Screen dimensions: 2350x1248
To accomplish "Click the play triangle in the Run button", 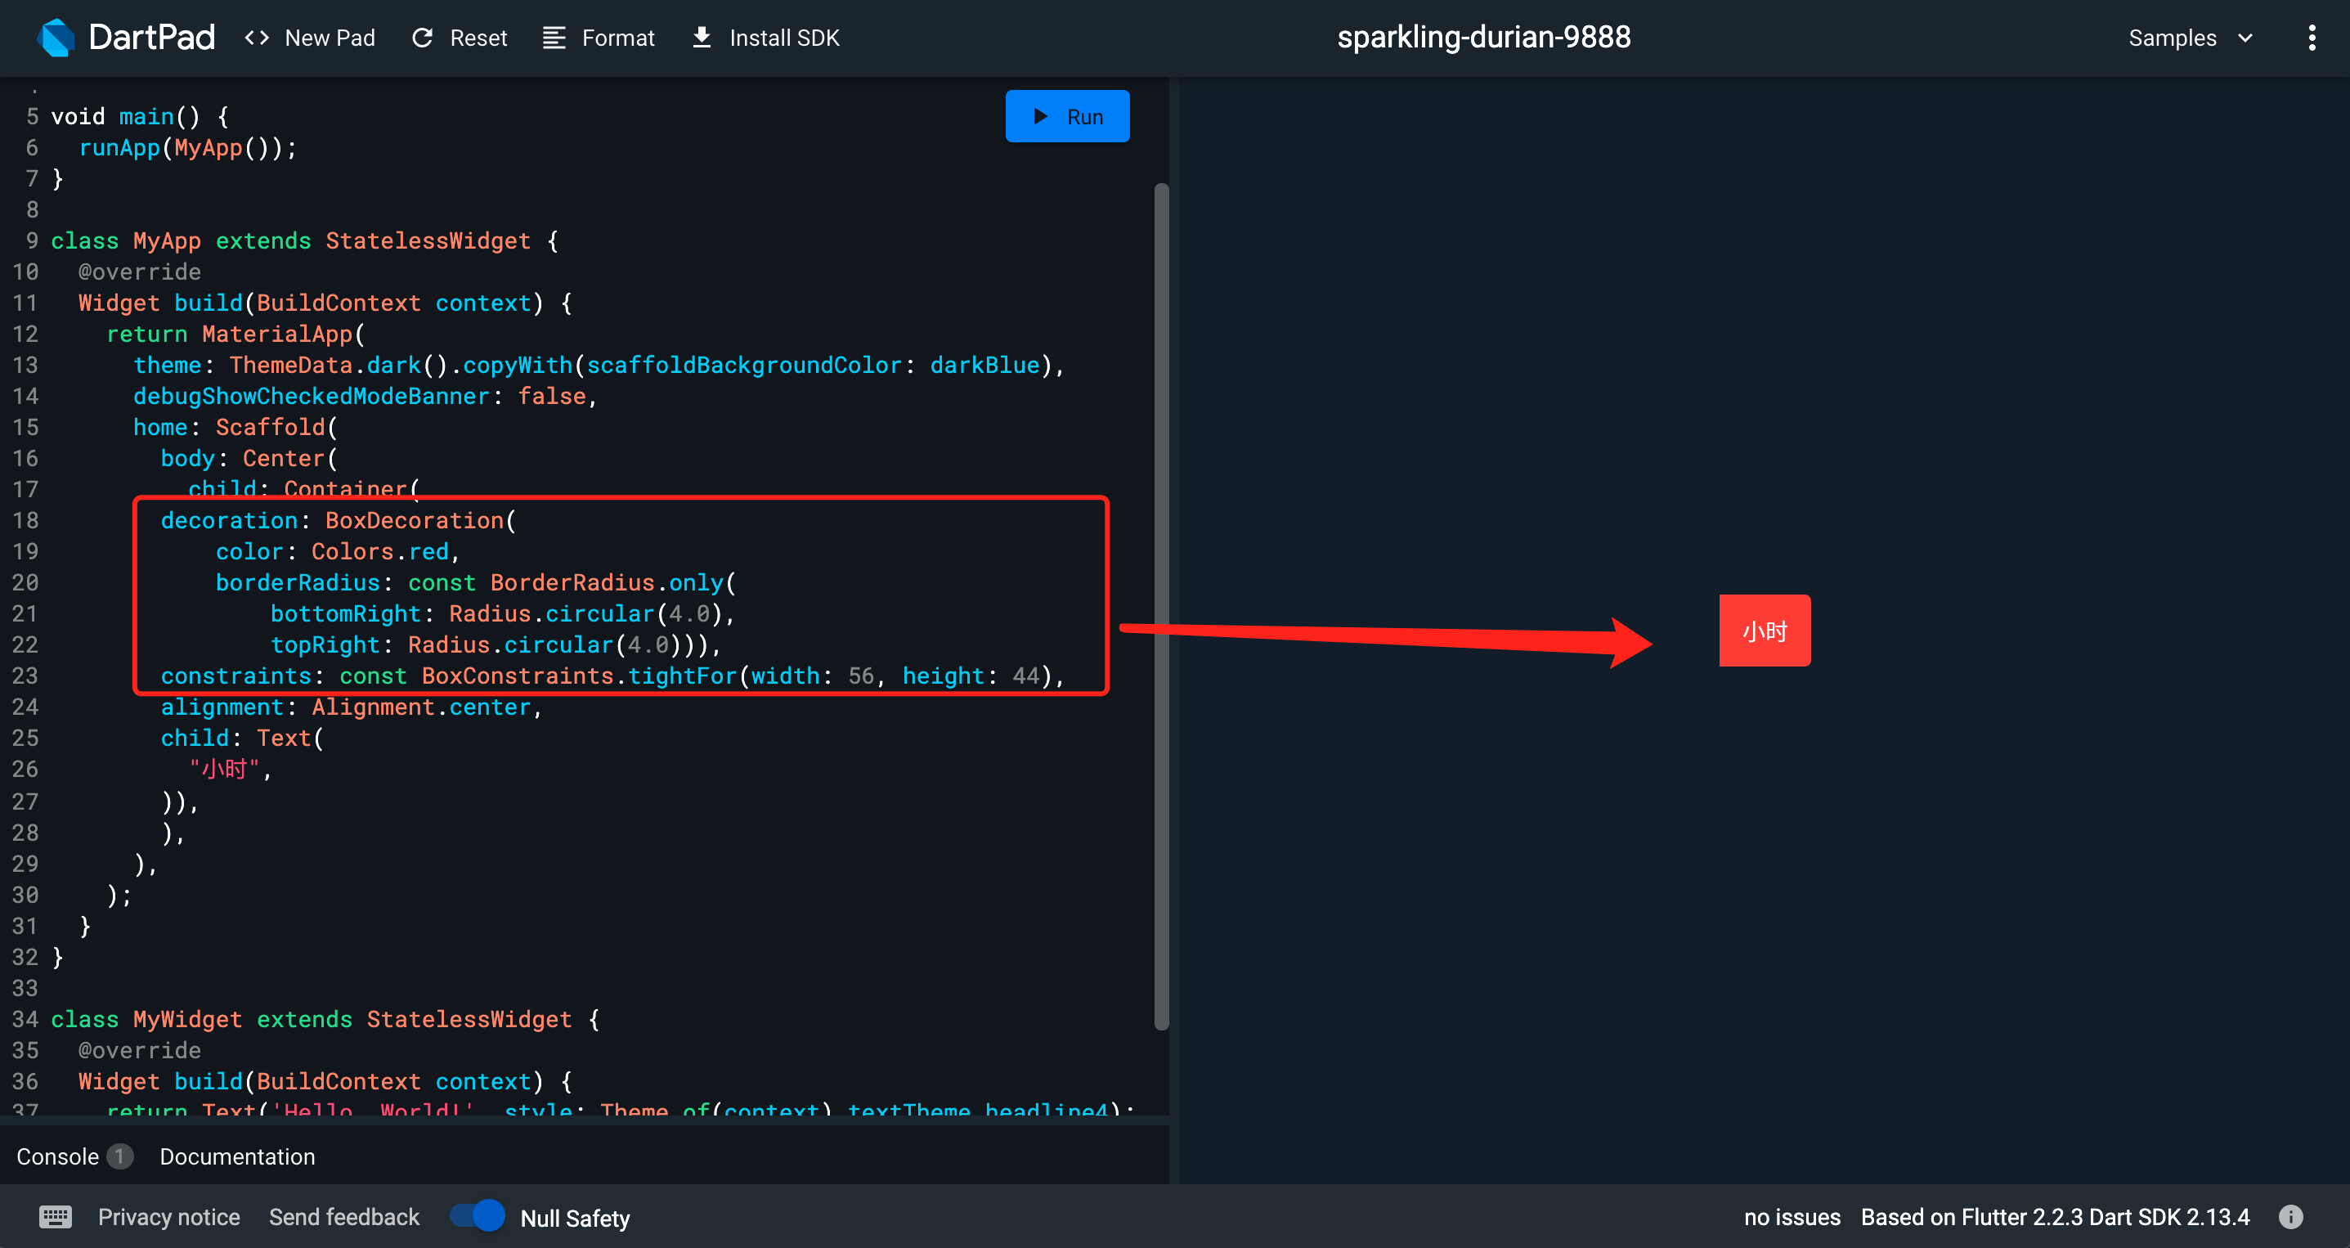I will 1040,116.
